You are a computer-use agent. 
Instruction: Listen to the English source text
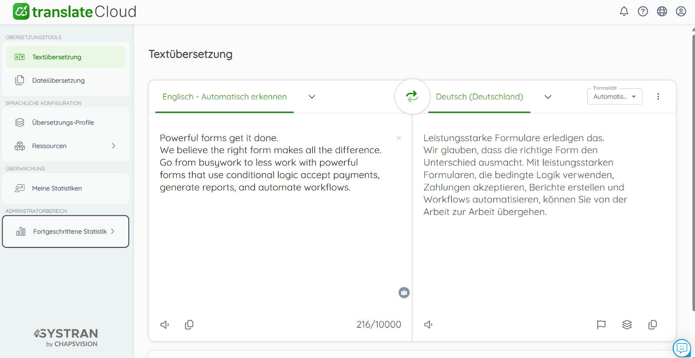[165, 324]
